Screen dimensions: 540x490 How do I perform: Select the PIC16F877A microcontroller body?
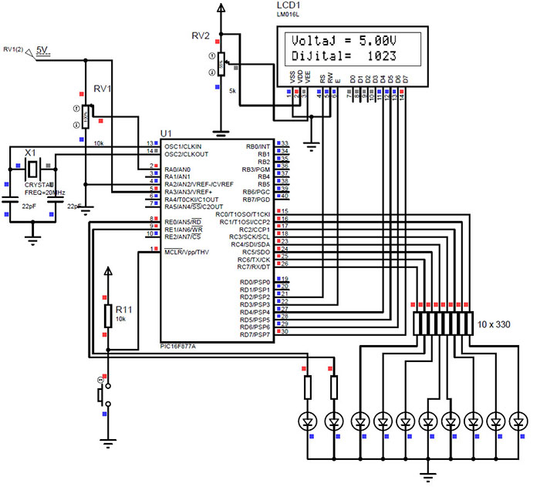coord(216,239)
